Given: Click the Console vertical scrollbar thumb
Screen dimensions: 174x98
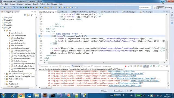Looking at the screenshot, I should (168, 83).
